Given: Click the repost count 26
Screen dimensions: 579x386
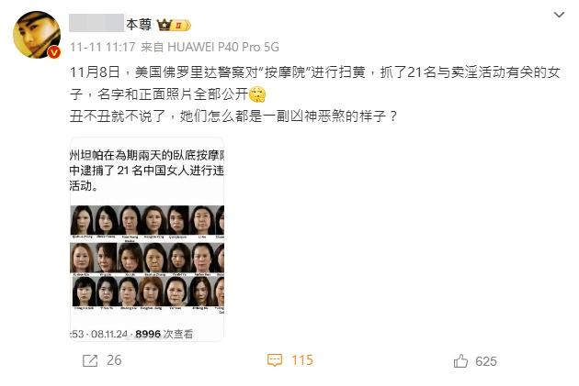Looking at the screenshot, I should [x=114, y=360].
